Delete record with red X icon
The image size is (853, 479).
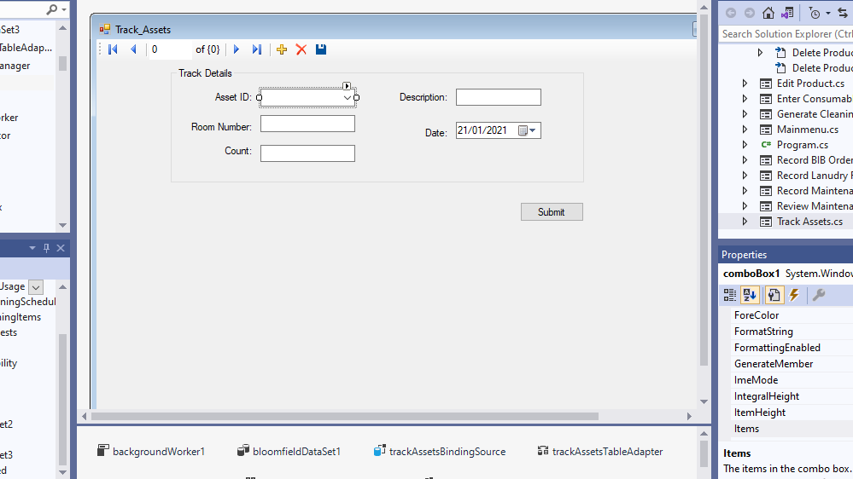coord(301,49)
